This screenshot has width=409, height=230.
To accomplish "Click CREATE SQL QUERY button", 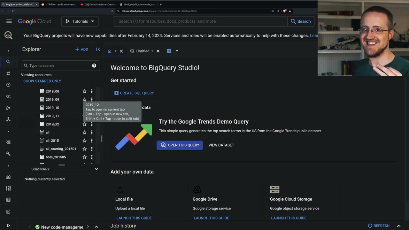I will click(134, 93).
